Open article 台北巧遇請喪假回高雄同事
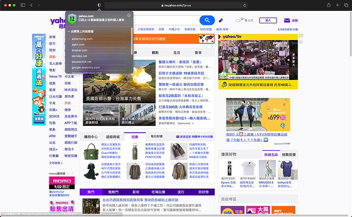 point(140,200)
